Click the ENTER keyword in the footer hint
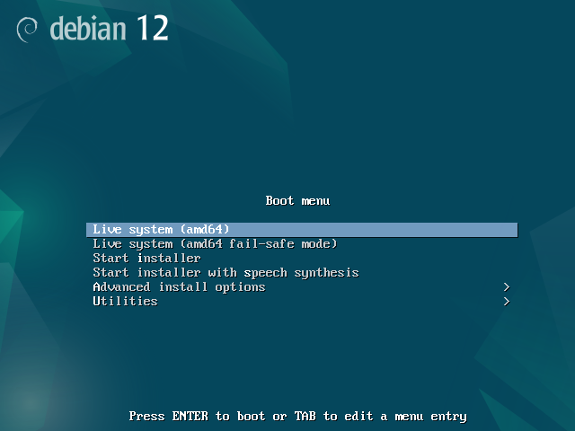The width and height of the screenshot is (575, 431). pos(190,417)
